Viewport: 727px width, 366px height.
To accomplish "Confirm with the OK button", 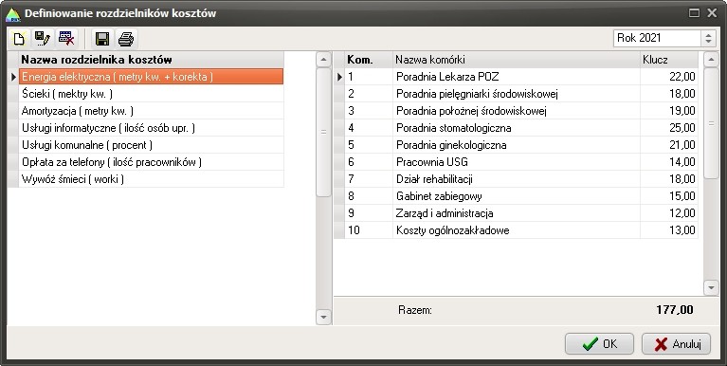I will (x=599, y=344).
